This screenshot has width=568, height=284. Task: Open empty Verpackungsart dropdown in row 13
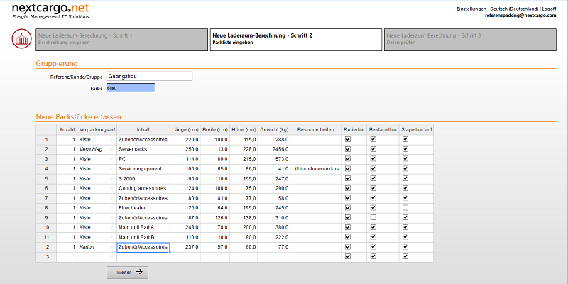111,256
